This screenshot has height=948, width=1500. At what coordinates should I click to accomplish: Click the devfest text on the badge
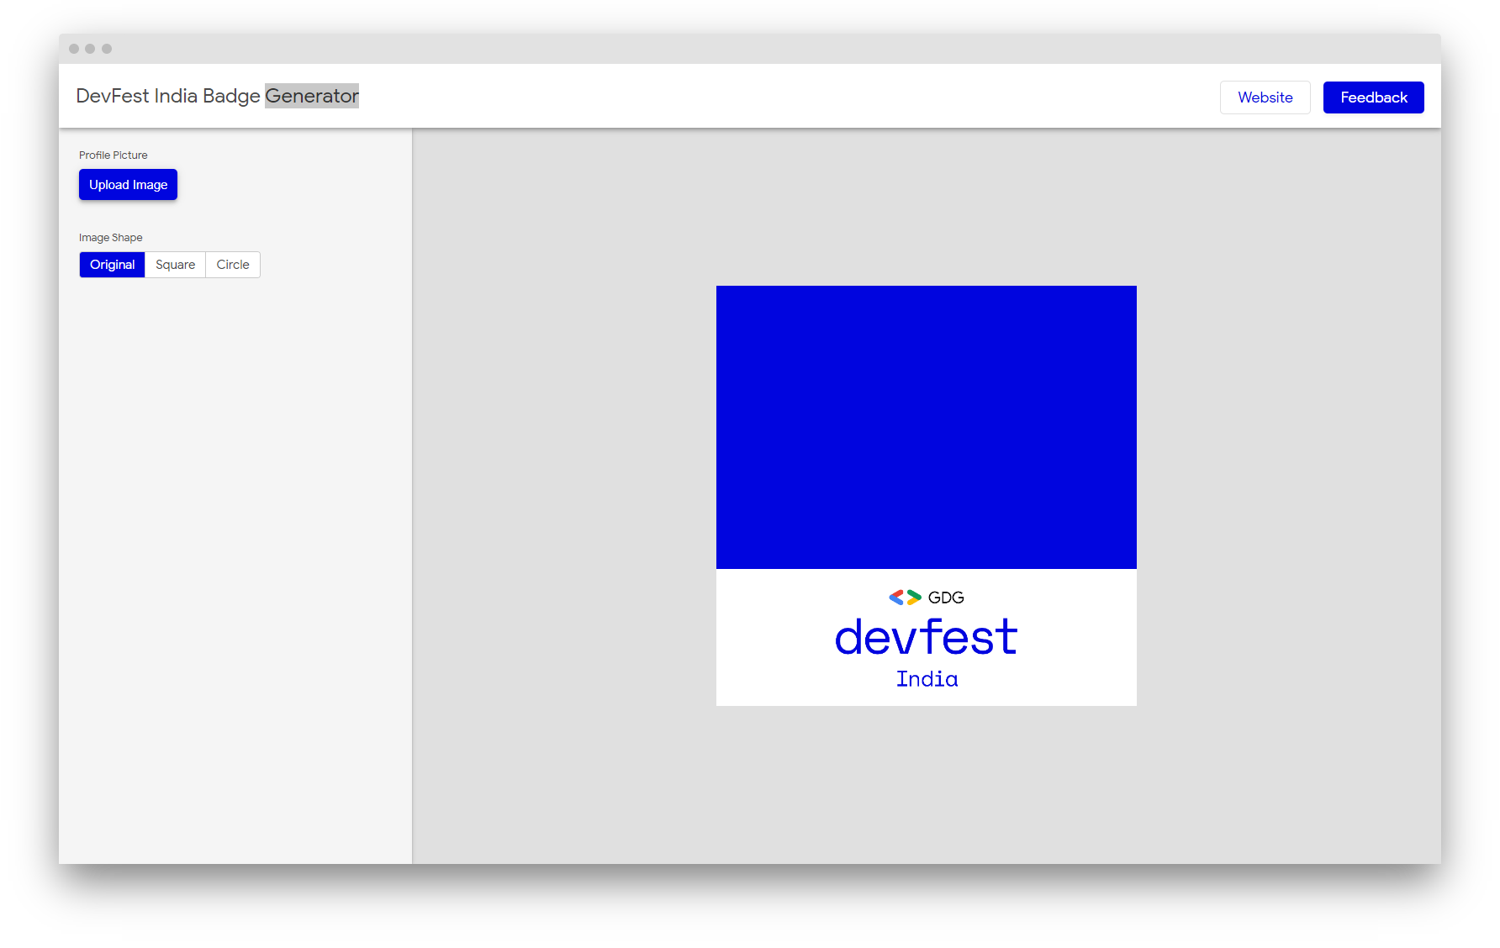[926, 637]
